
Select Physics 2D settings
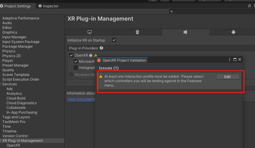tap(11, 56)
